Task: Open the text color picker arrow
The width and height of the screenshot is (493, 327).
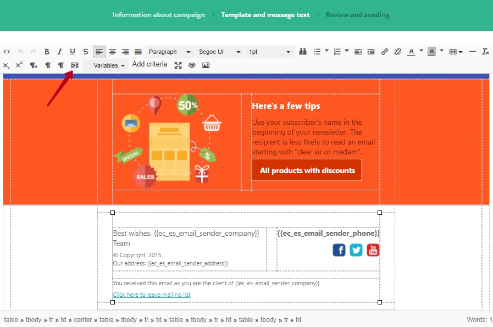Action: tap(422, 51)
